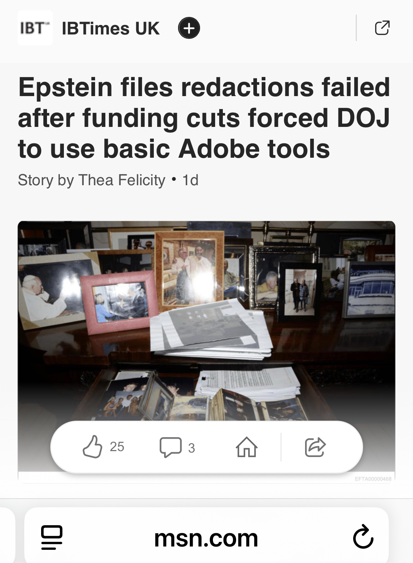The width and height of the screenshot is (413, 563).
Task: Tap the EFTA00000468 image watermark
Action: click(373, 479)
